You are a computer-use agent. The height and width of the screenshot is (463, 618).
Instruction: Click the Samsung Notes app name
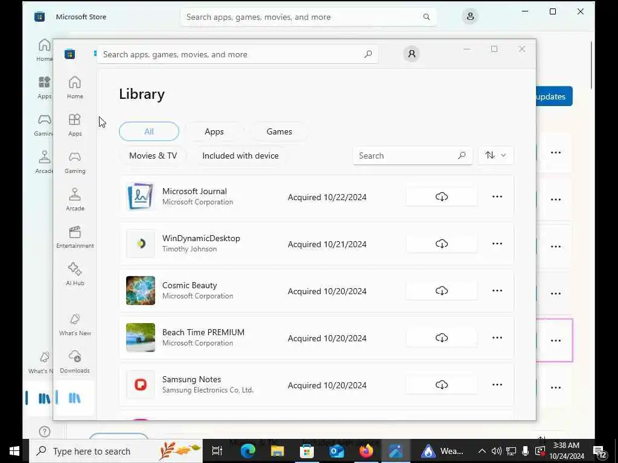tap(191, 380)
